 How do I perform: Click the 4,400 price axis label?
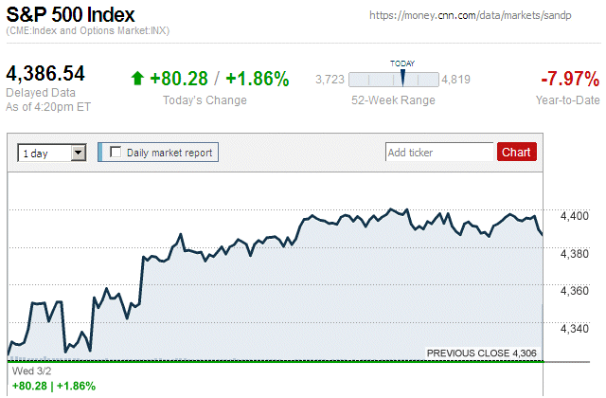pos(575,216)
